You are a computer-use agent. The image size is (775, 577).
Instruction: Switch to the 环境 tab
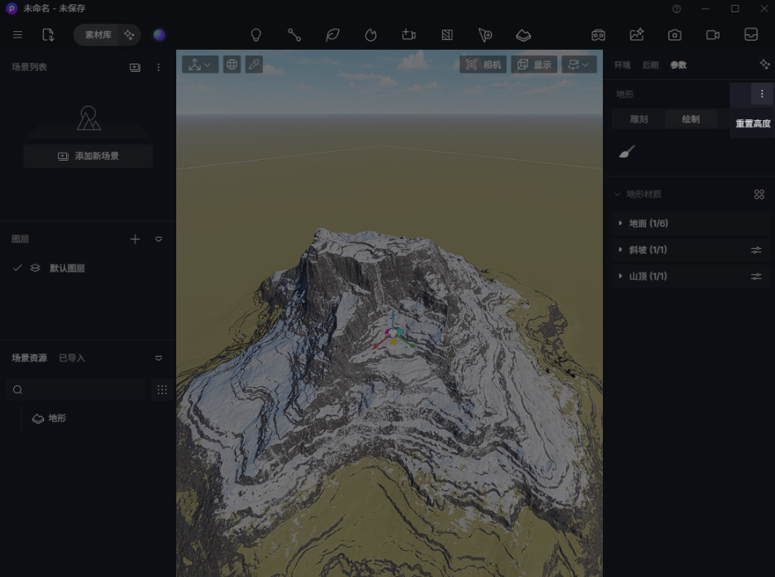click(622, 64)
